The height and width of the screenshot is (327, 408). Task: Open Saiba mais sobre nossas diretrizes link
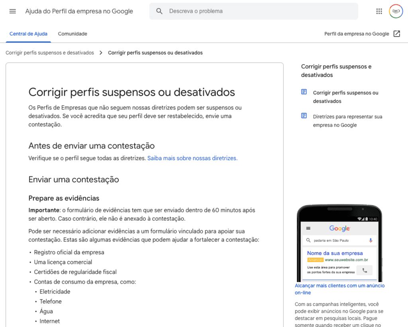[192, 158]
